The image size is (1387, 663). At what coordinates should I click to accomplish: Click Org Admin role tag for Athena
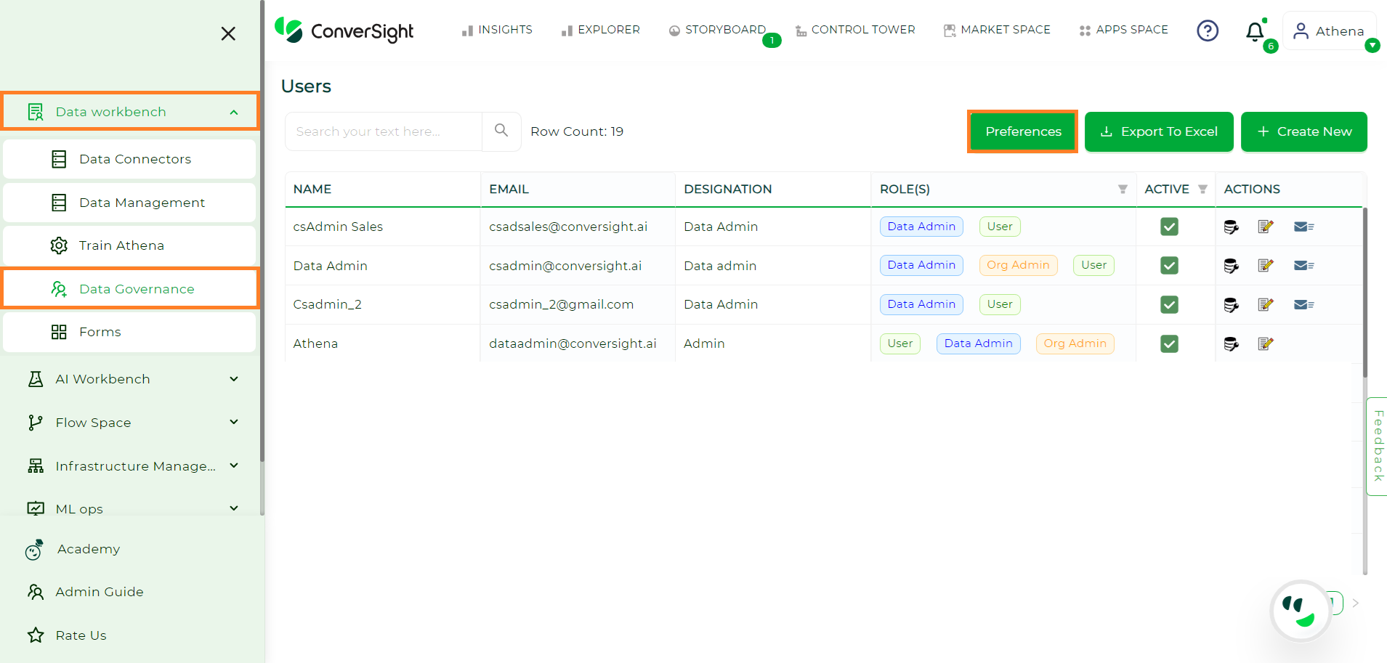(x=1075, y=343)
